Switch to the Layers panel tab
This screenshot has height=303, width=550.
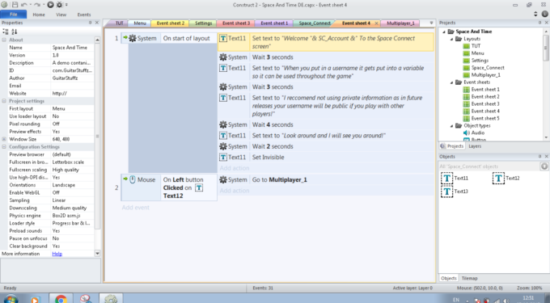tap(475, 146)
